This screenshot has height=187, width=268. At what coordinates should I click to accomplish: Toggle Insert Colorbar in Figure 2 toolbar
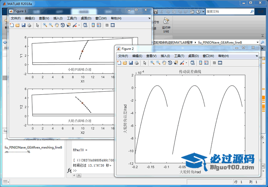201,63
